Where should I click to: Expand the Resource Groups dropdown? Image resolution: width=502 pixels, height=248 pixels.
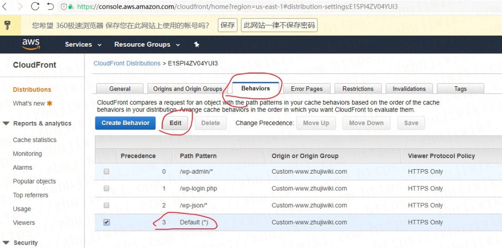click(147, 45)
